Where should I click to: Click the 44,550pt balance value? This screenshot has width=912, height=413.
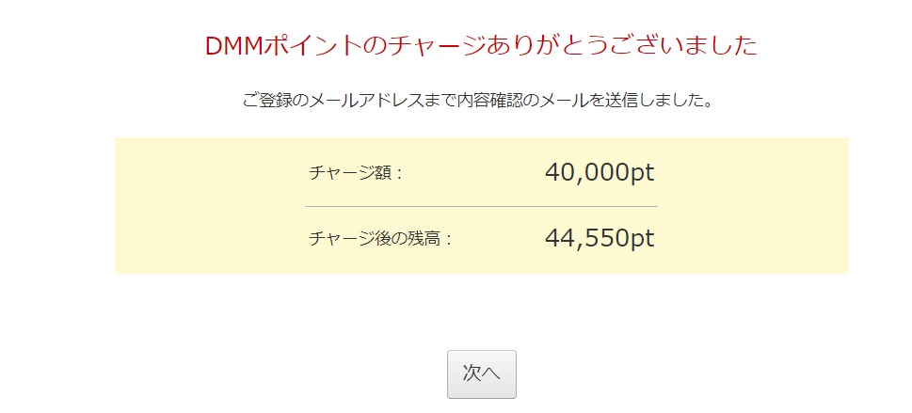pyautogui.click(x=599, y=238)
